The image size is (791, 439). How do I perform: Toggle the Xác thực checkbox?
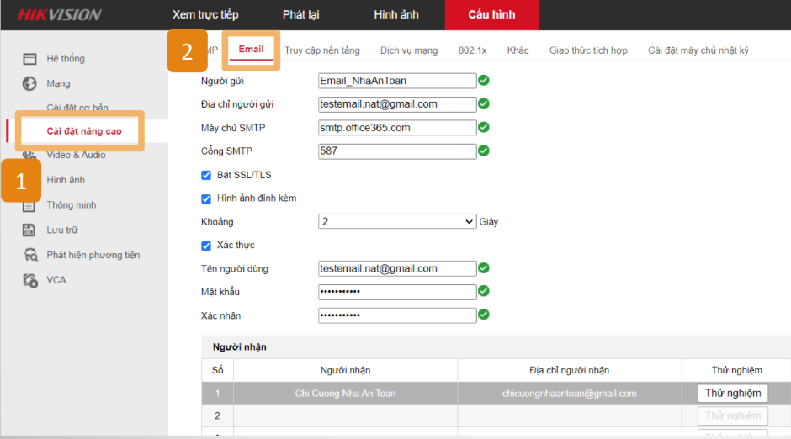coord(206,246)
